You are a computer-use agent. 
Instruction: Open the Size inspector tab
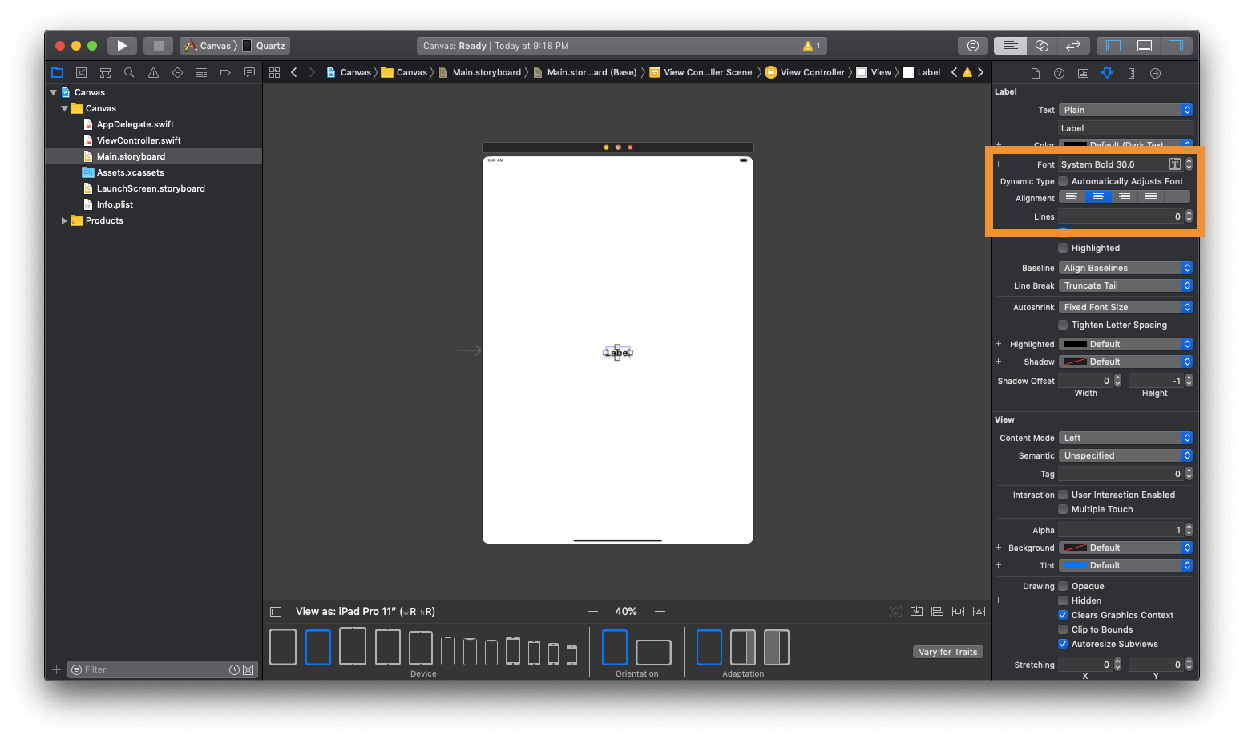[x=1131, y=73]
